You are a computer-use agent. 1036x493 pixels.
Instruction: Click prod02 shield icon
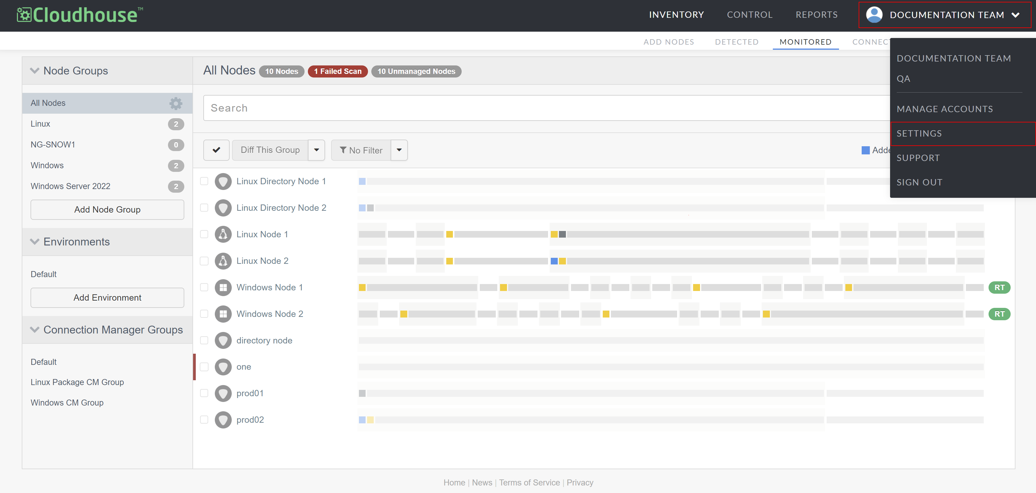coord(223,420)
